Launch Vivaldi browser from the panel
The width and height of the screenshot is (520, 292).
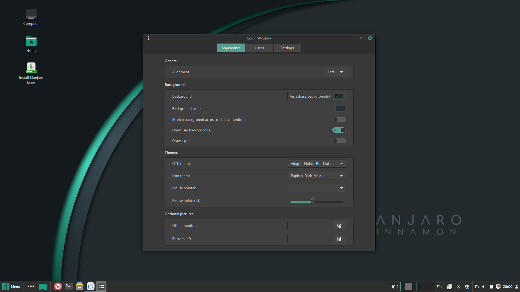click(58, 286)
